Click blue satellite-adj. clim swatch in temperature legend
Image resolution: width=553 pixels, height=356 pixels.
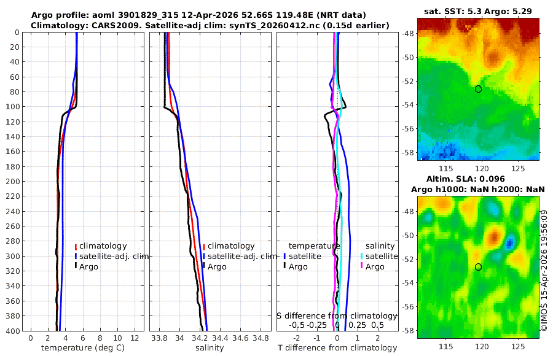click(x=76, y=257)
